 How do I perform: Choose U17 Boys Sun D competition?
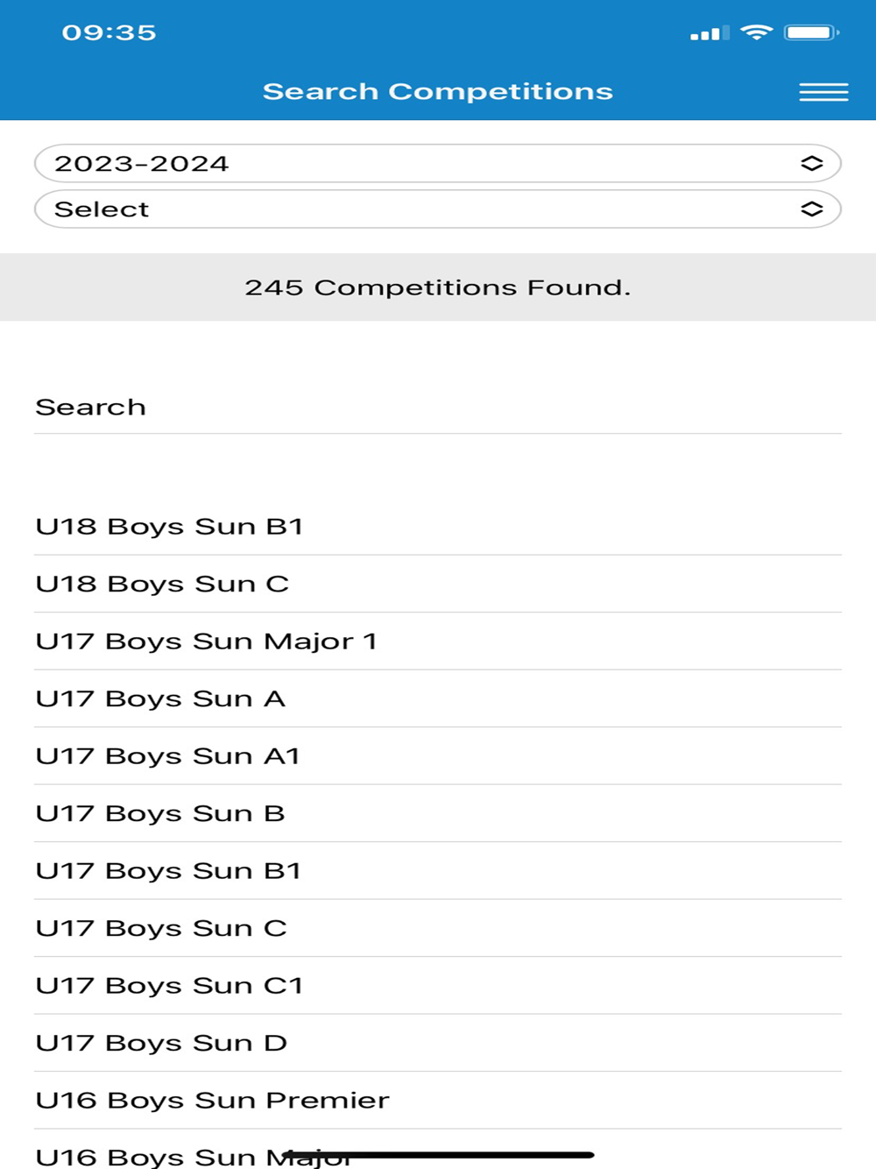point(161,1044)
